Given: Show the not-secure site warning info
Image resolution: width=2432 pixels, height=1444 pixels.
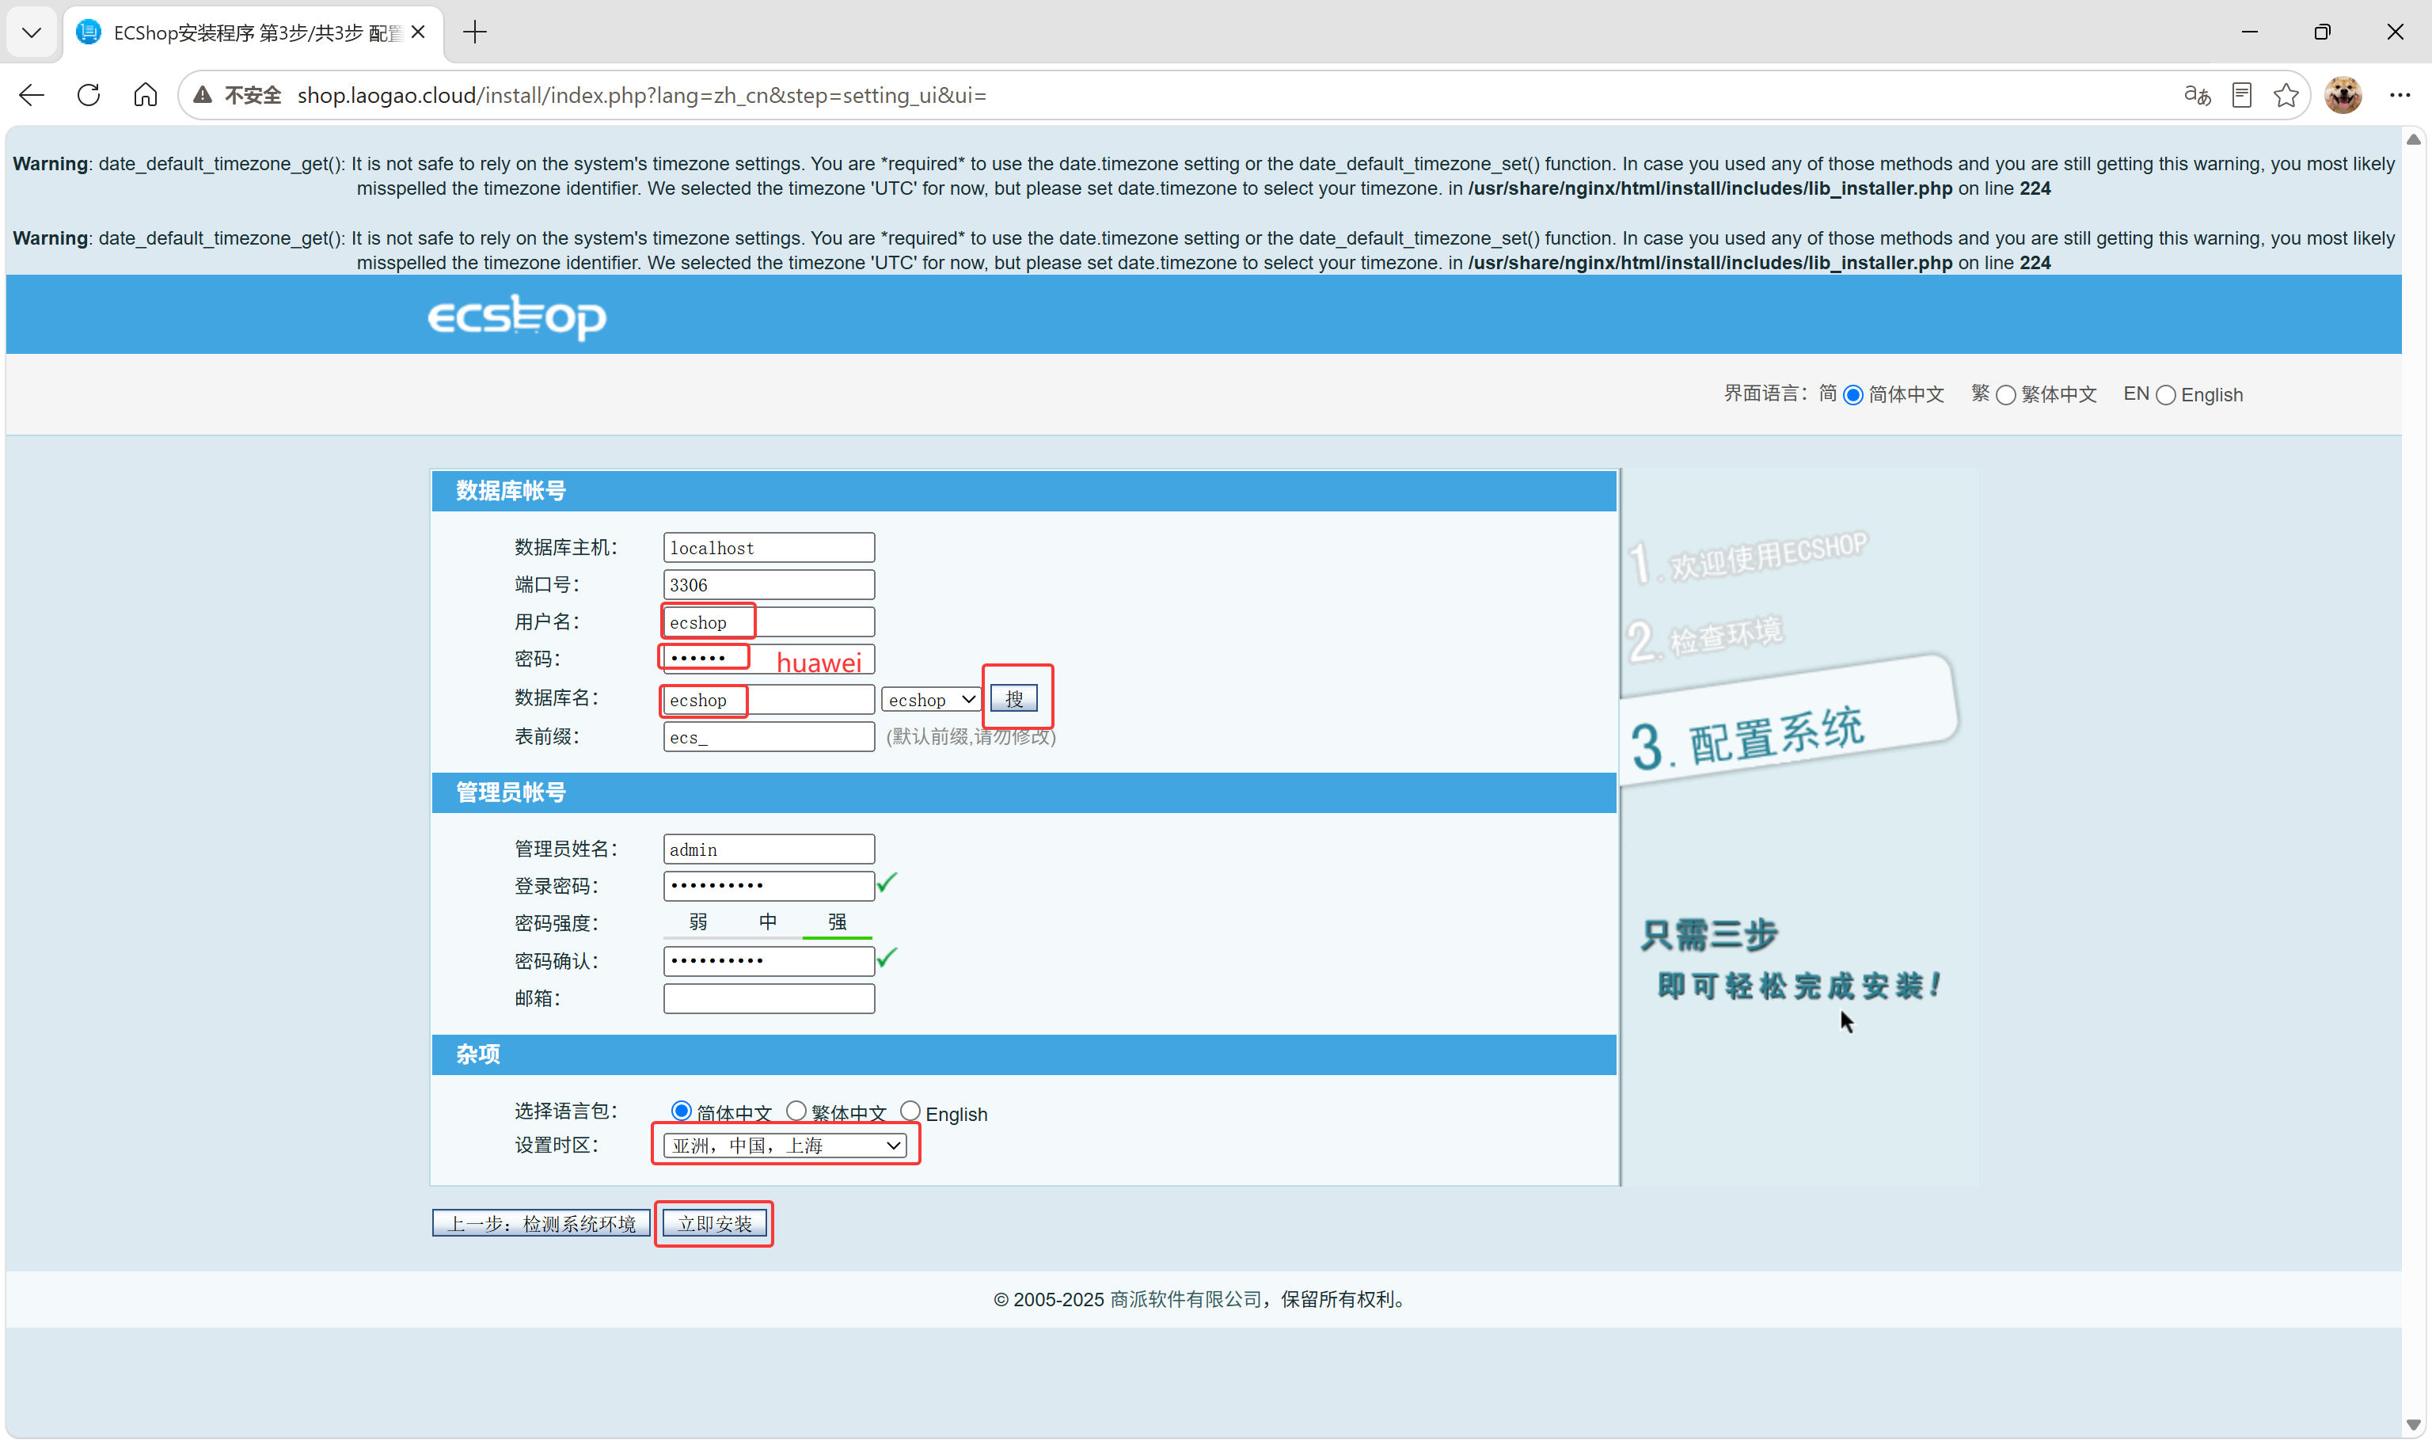Looking at the screenshot, I should [238, 95].
